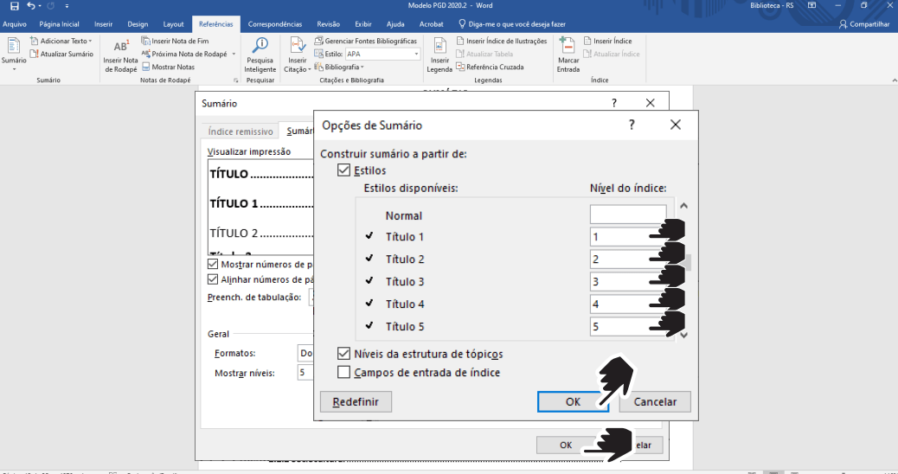The image size is (898, 474).
Task: Open the Notas de Rodapé dialog launcher
Action: 235,80
